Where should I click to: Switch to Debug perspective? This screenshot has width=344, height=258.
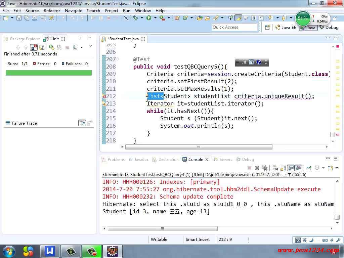point(329,28)
